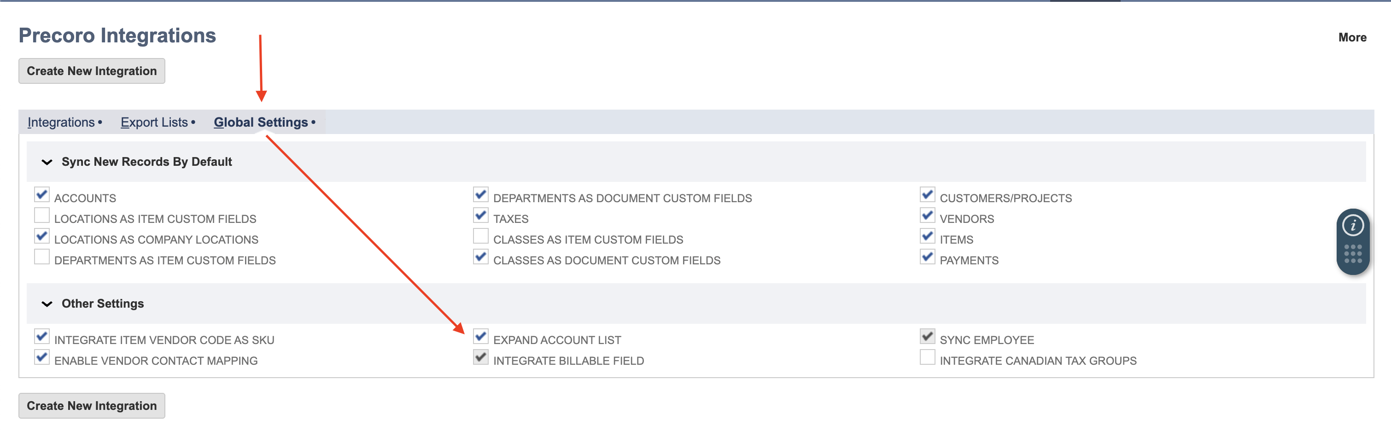Open the Export Lists tab

(x=154, y=123)
